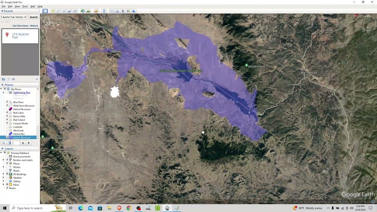Click the search address input field
377x212 pixels.
[14, 17]
